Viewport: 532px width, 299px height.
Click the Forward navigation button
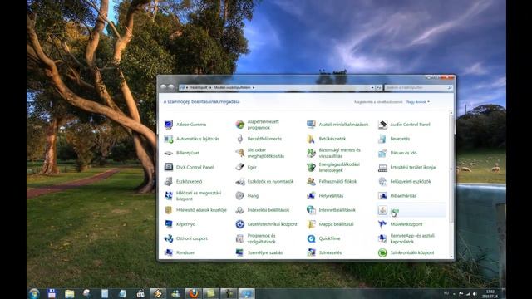170,87
